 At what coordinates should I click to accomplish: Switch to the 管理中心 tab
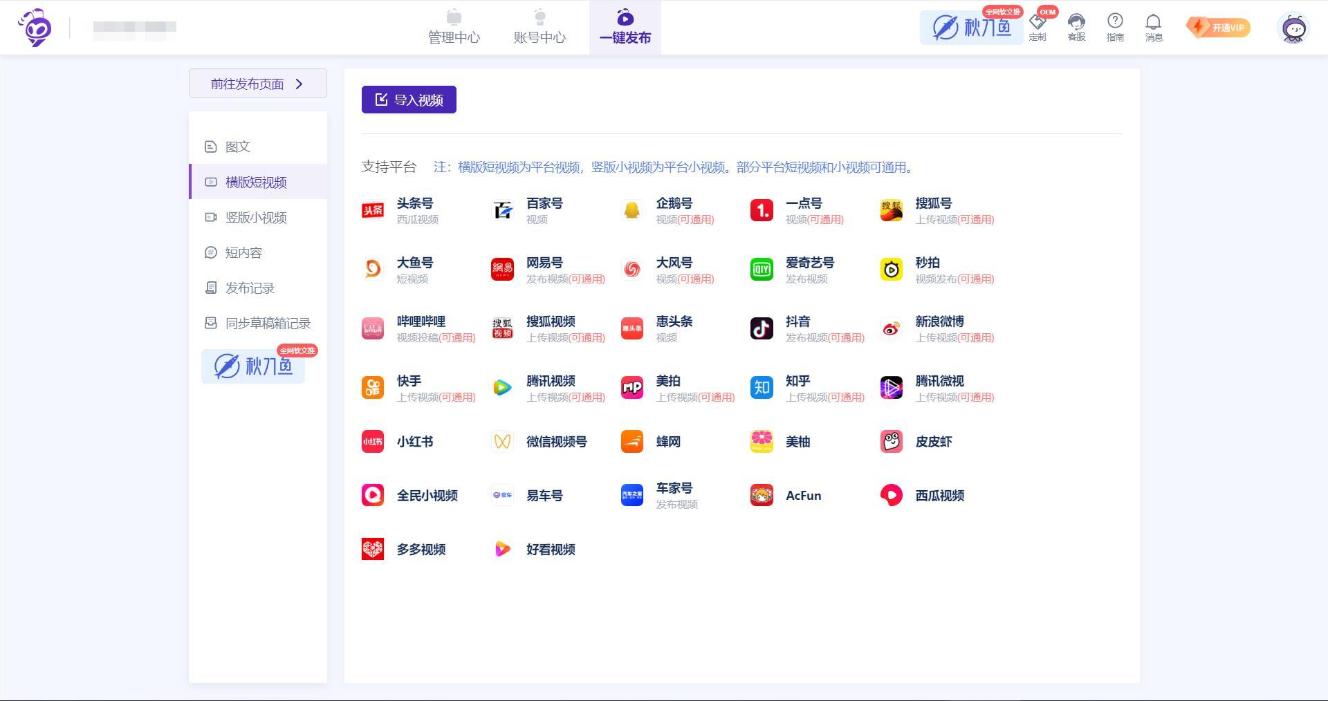pyautogui.click(x=454, y=28)
